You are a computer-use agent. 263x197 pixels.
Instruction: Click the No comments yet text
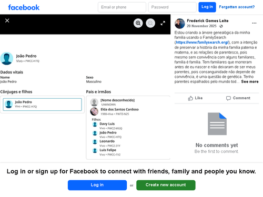pyautogui.click(x=217, y=145)
